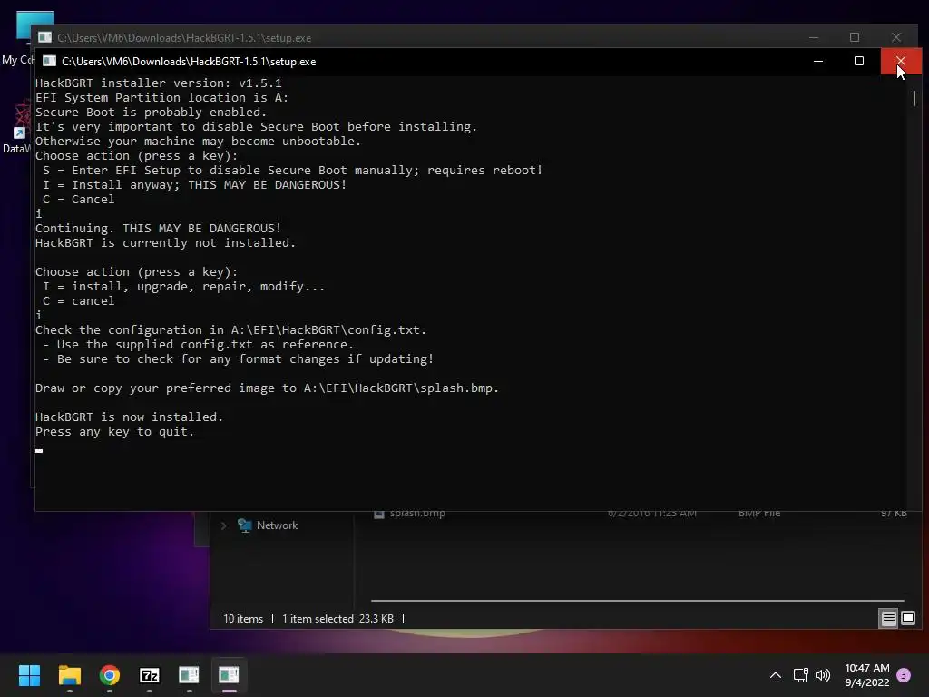Screen dimensions: 929x697
Task: Switch Explorer to large icons view
Action: coord(907,619)
